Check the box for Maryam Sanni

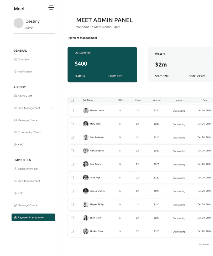[72, 110]
